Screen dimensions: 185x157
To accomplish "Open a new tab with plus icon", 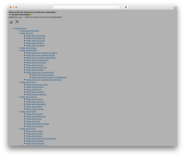I will (175, 8).
